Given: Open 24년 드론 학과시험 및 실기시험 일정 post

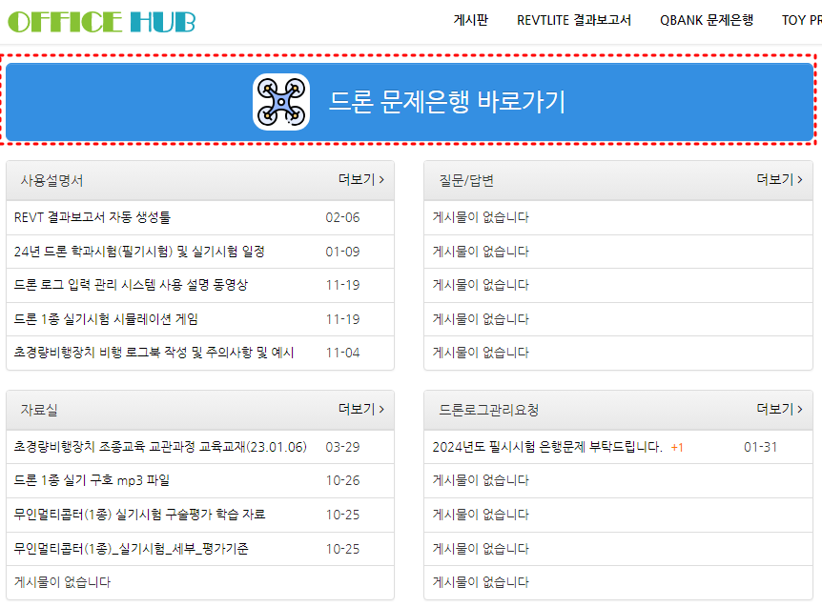Looking at the screenshot, I should pos(139,252).
